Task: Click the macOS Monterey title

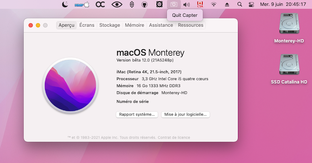Action: point(151,53)
